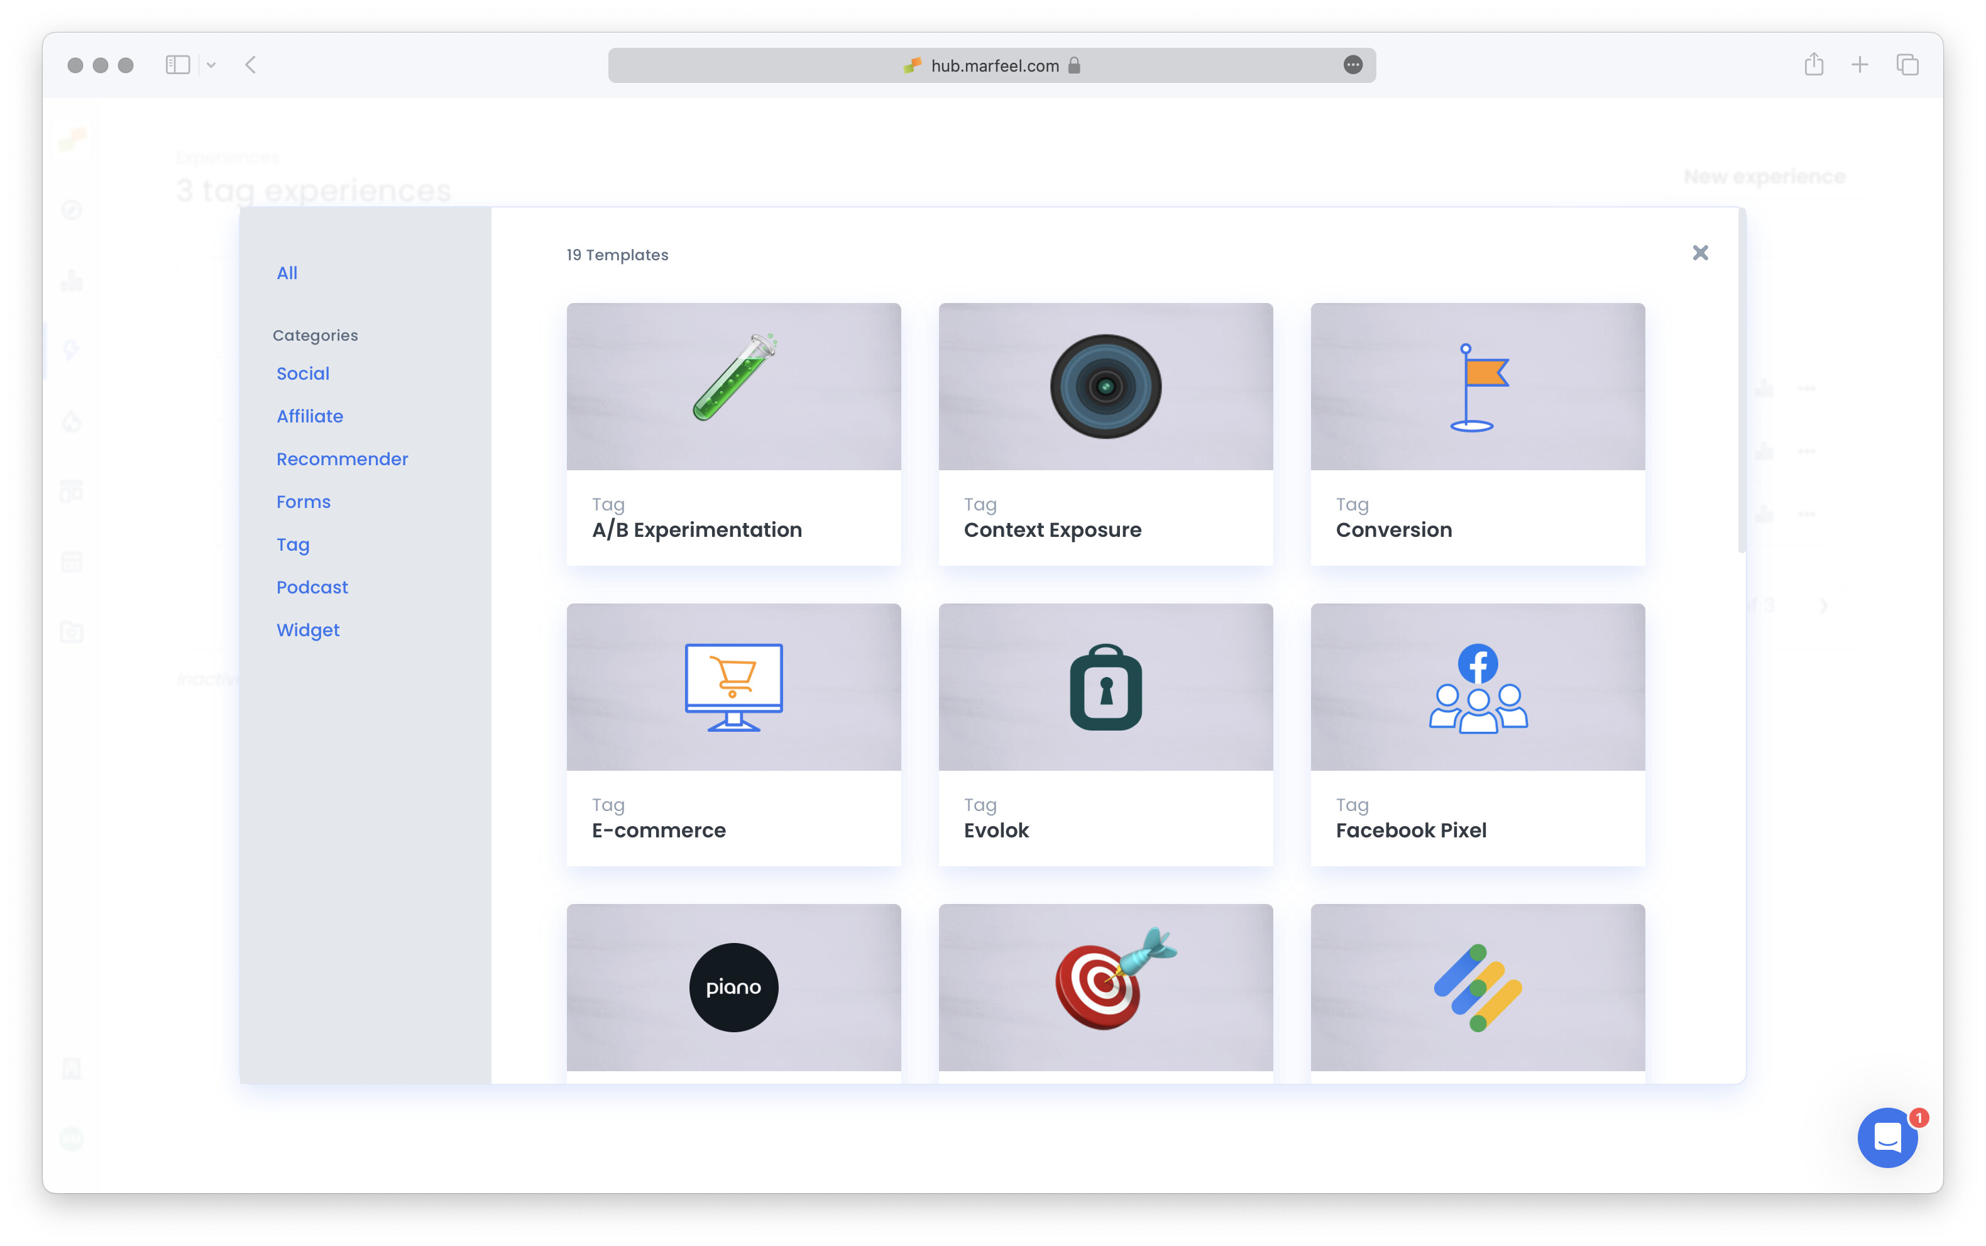Click the orange flag Conversion icon
Image resolution: width=1986 pixels, height=1246 pixels.
pyautogui.click(x=1477, y=385)
